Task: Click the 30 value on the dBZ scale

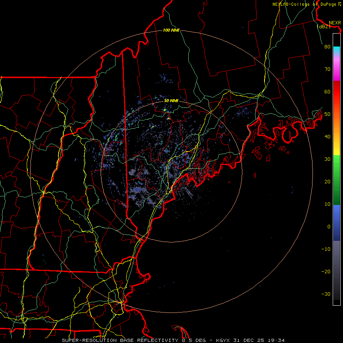Action: pos(327,159)
